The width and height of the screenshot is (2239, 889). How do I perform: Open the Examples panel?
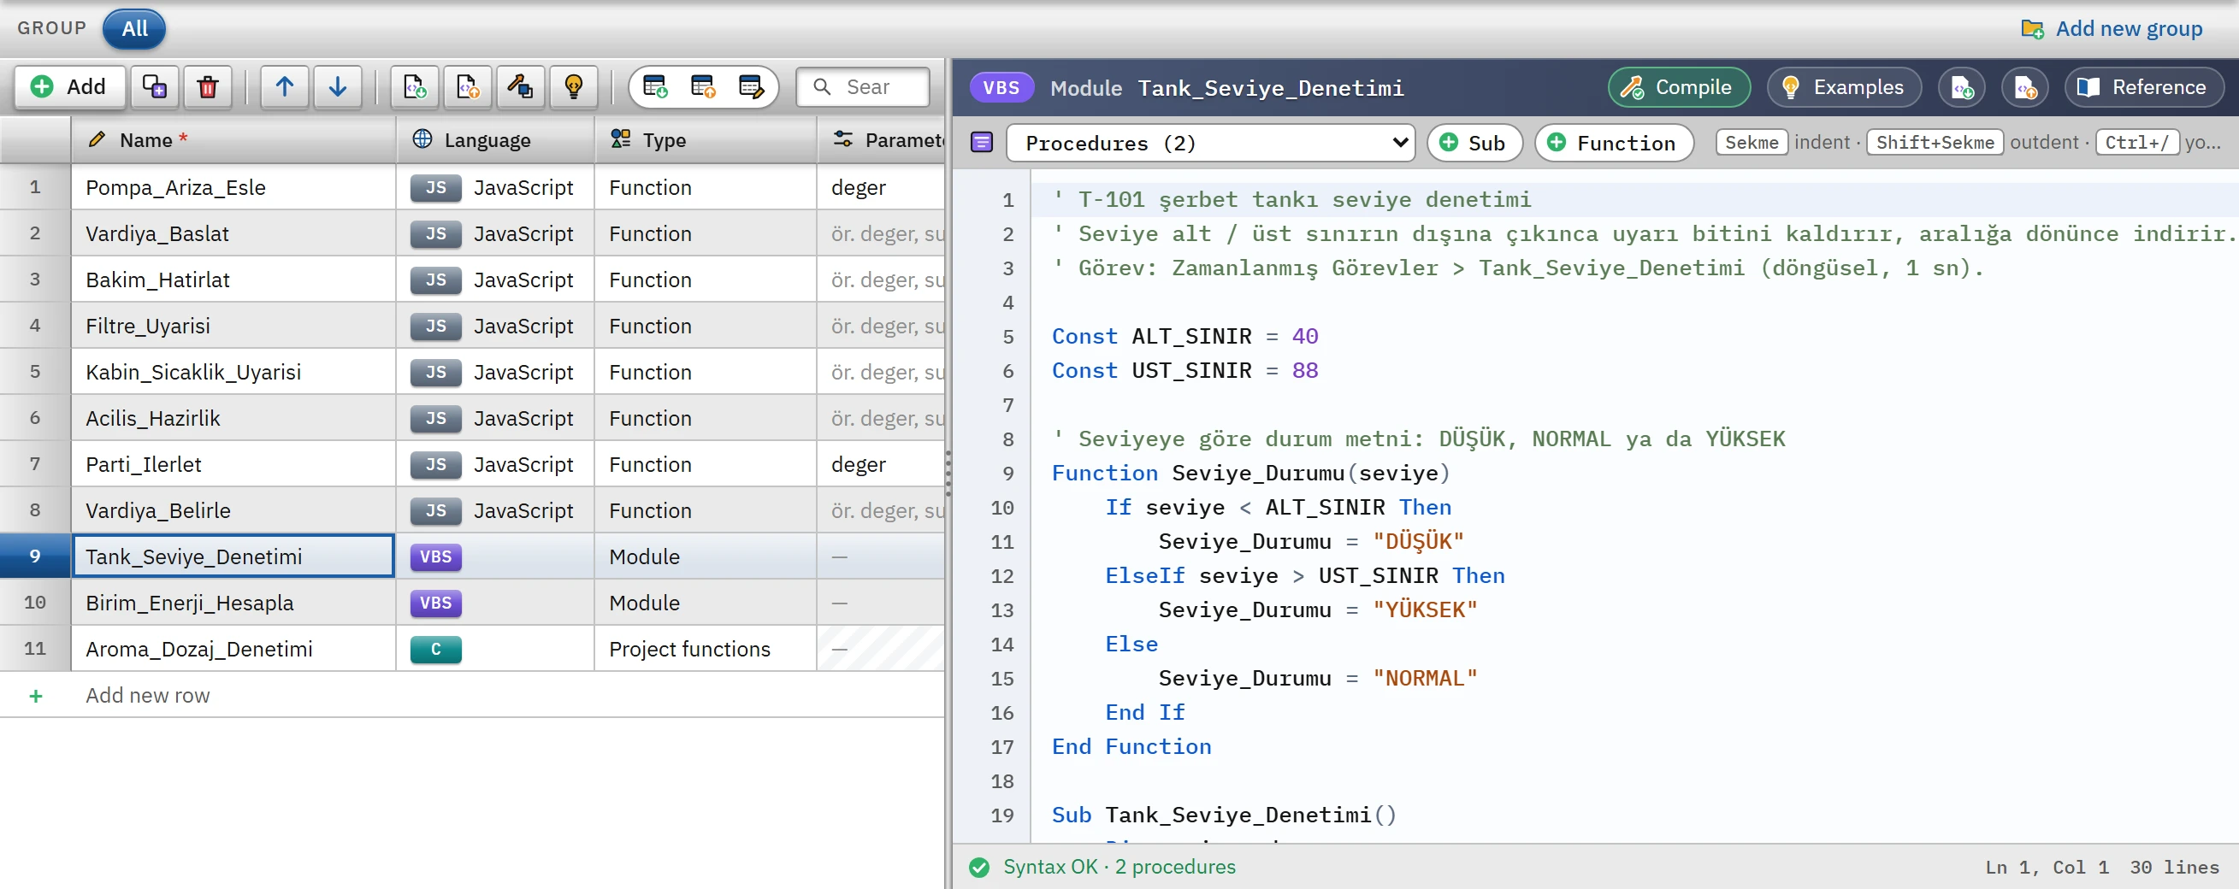point(1844,87)
